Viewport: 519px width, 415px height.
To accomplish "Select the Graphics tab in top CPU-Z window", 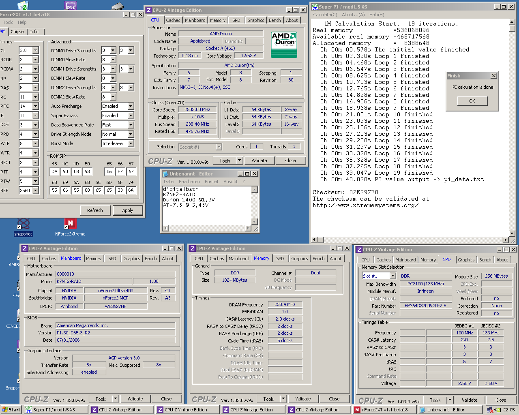I will pos(255,20).
